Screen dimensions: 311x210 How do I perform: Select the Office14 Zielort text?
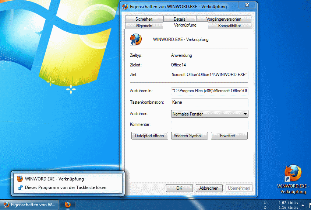178,65
